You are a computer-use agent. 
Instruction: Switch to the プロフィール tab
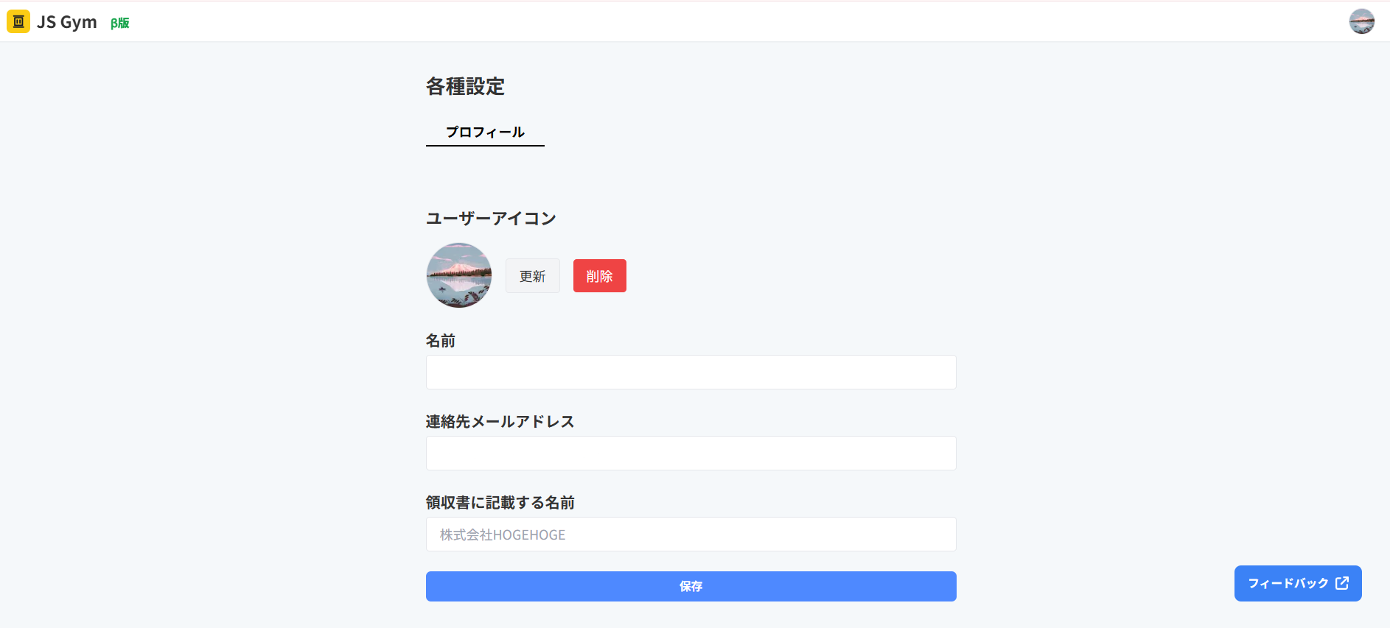pyautogui.click(x=485, y=132)
